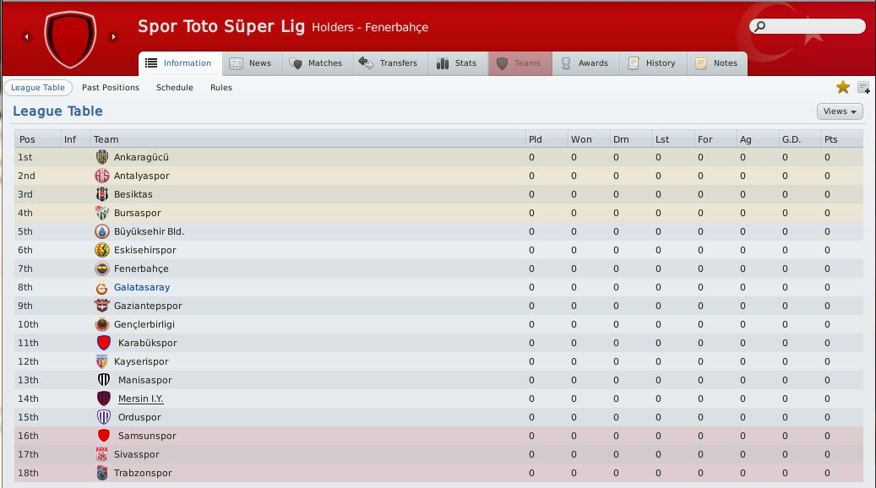Click the Galatasaray club crest icon
Image resolution: width=876 pixels, height=488 pixels.
101,288
